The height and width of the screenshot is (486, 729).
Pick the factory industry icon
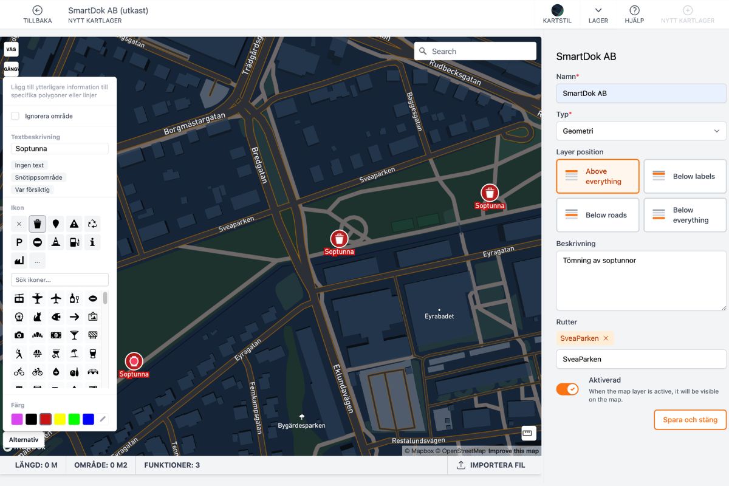pos(19,261)
